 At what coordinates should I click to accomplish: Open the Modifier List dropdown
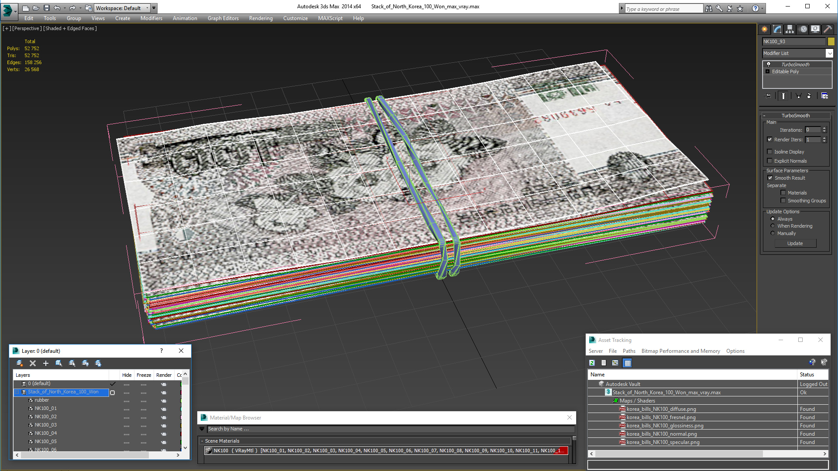pos(830,53)
